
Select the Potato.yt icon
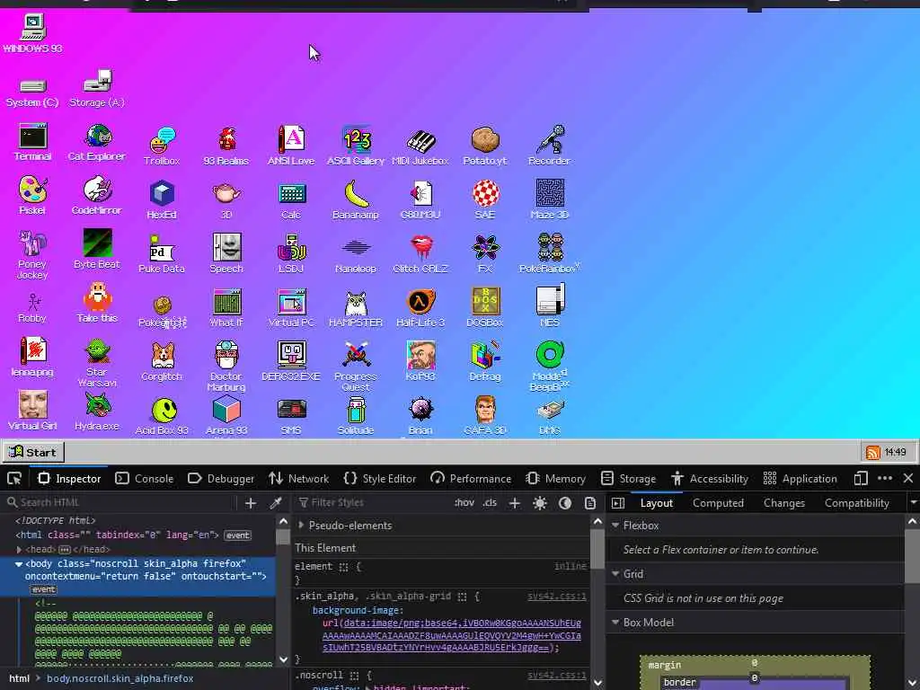pos(485,146)
